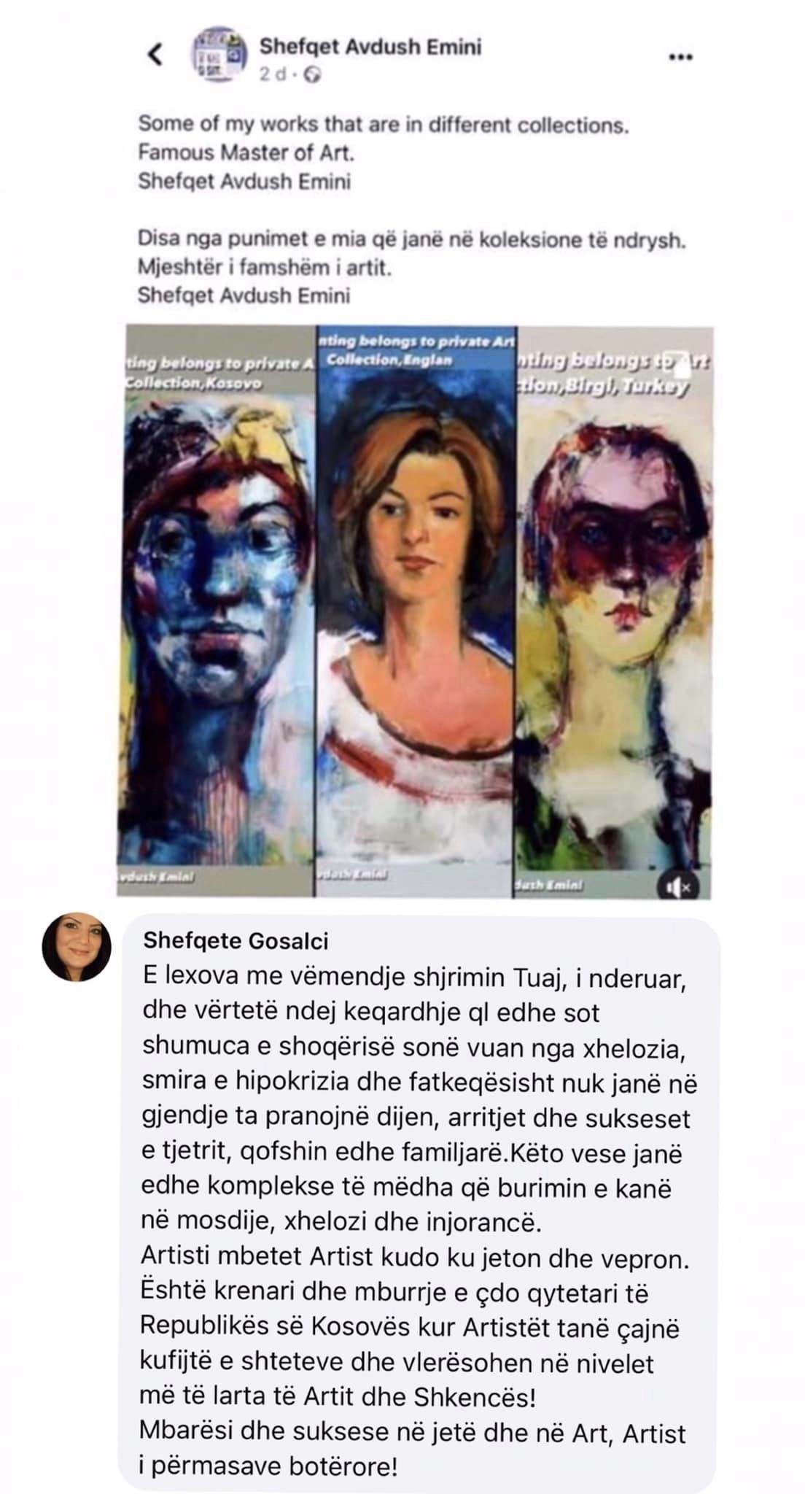Unmute the video with the speaker icon
Image resolution: width=805 pixels, height=1494 pixels.
click(678, 886)
